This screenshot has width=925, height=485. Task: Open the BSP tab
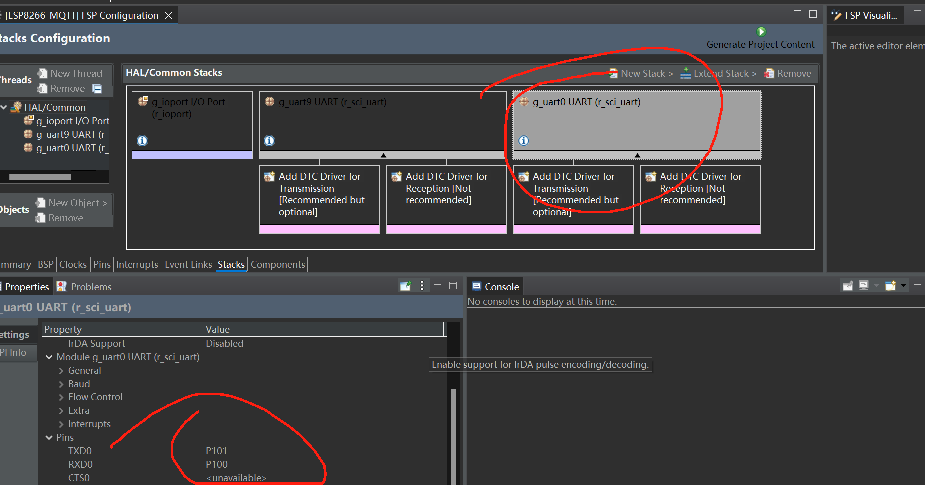pos(45,265)
